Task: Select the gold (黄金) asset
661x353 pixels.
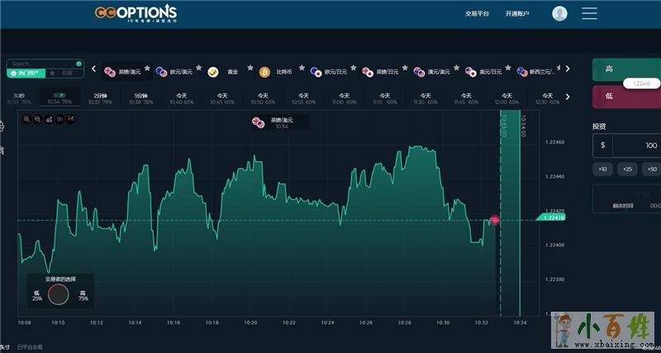Action: pyautogui.click(x=223, y=72)
